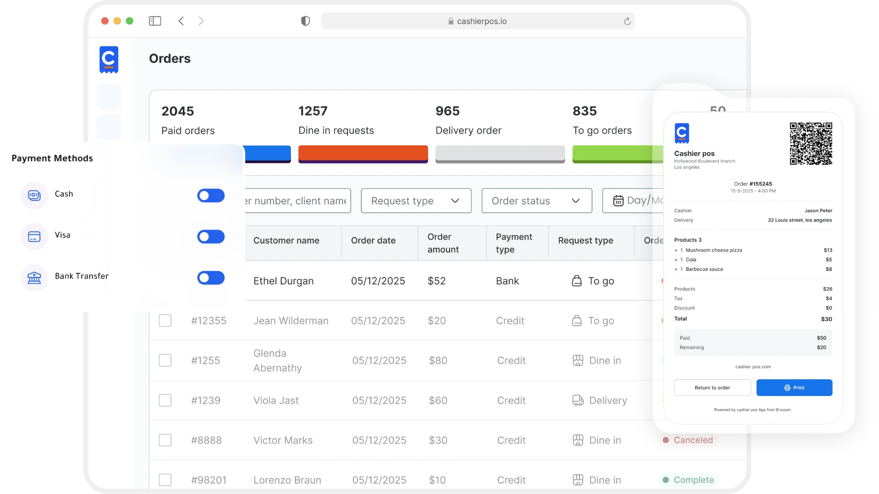Select the Dine in requests summary tab

363,134
